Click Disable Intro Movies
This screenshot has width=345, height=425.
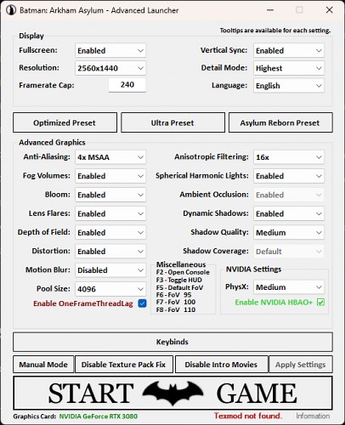pyautogui.click(x=221, y=365)
